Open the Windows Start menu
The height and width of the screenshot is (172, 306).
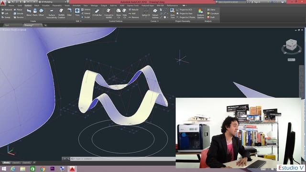(3, 169)
